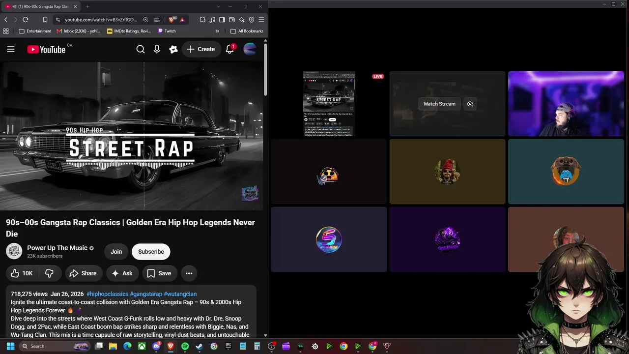Open the apps grid on bookmarks bar
Screen dimensions: 629x354
[x=6, y=31]
